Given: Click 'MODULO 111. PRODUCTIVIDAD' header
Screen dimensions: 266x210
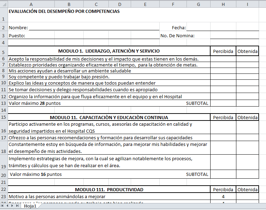Looking at the screenshot, I should [x=109, y=189].
